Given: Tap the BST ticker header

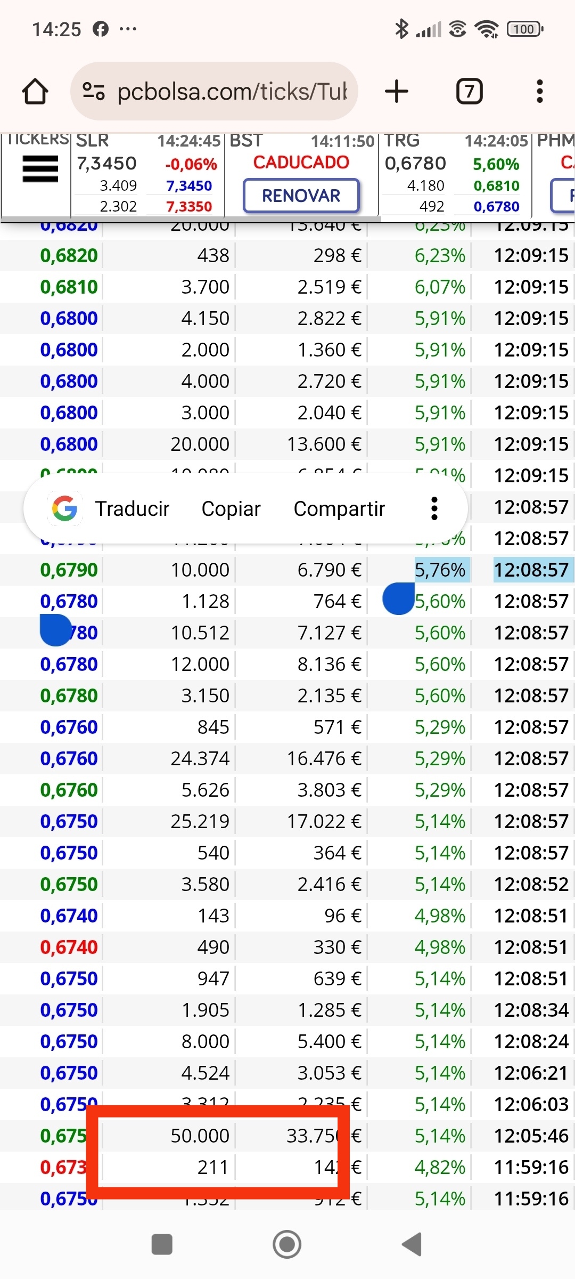Looking at the screenshot, I should click(246, 141).
